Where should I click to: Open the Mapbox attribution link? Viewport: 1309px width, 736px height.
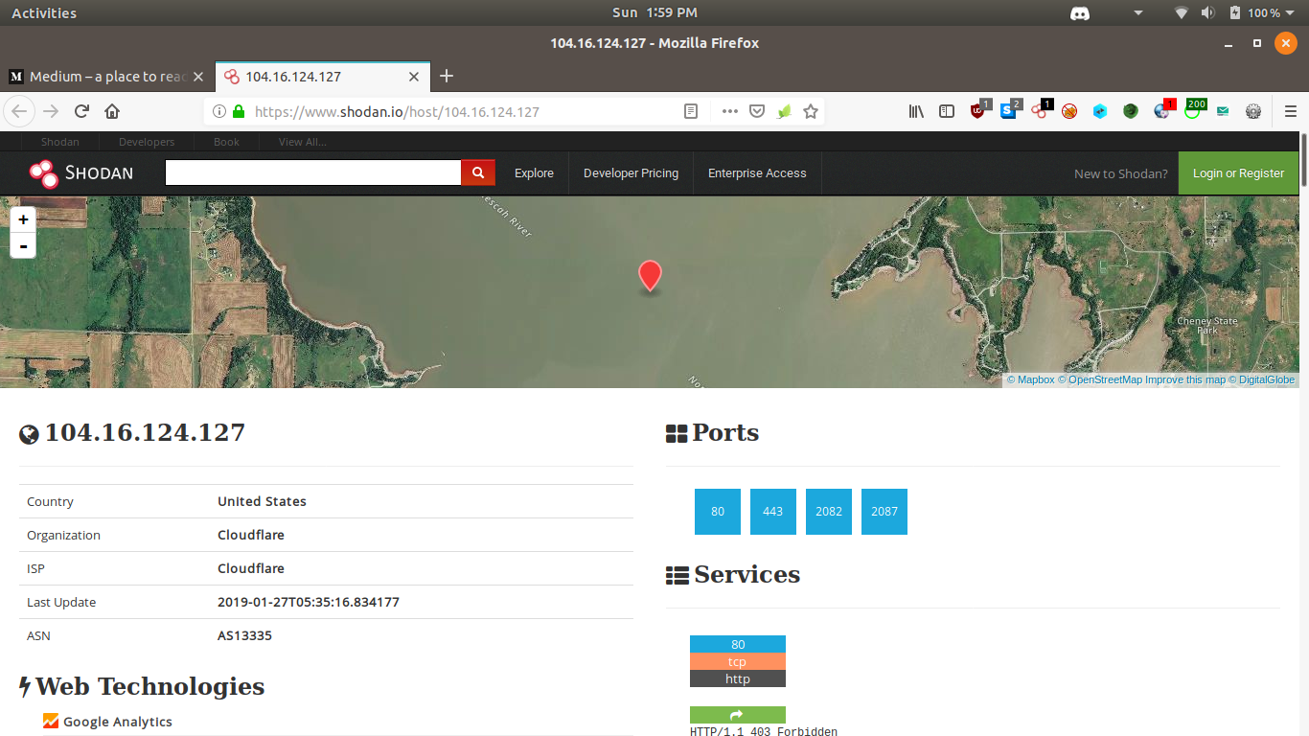1030,380
